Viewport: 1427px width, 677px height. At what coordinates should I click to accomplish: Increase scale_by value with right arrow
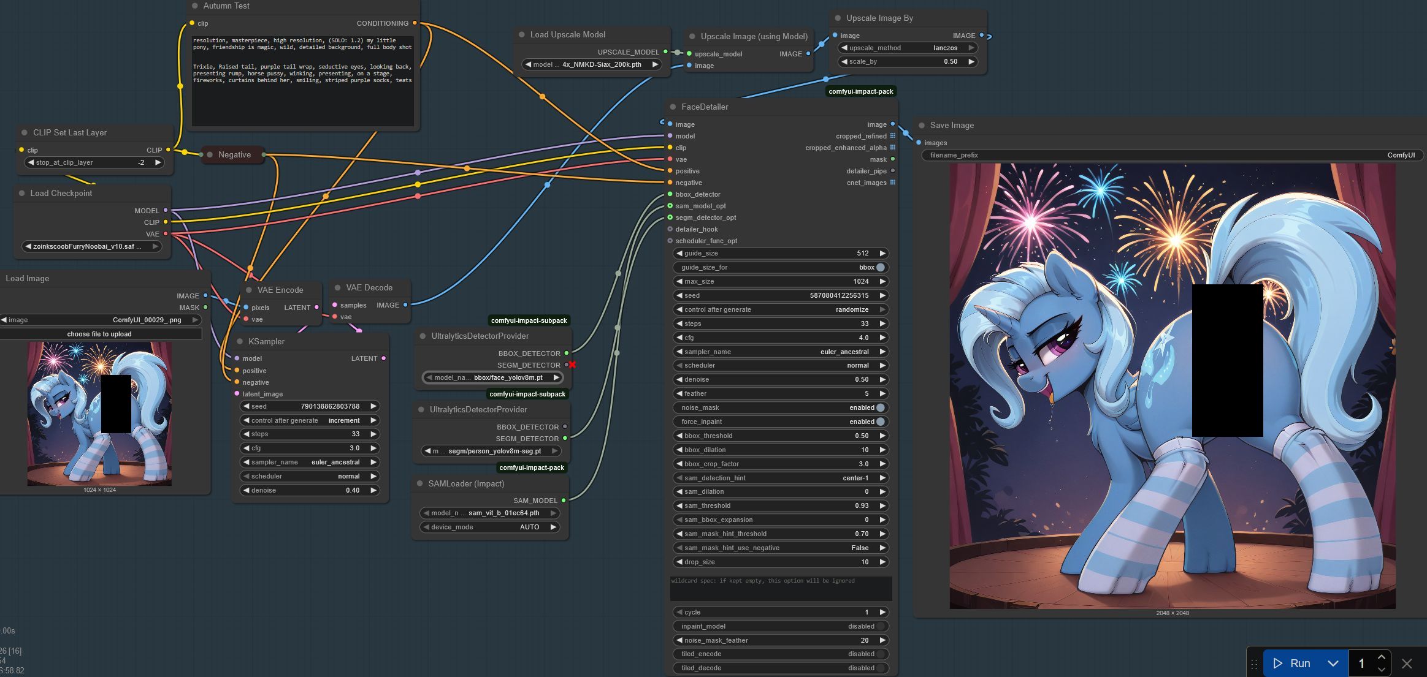(971, 62)
